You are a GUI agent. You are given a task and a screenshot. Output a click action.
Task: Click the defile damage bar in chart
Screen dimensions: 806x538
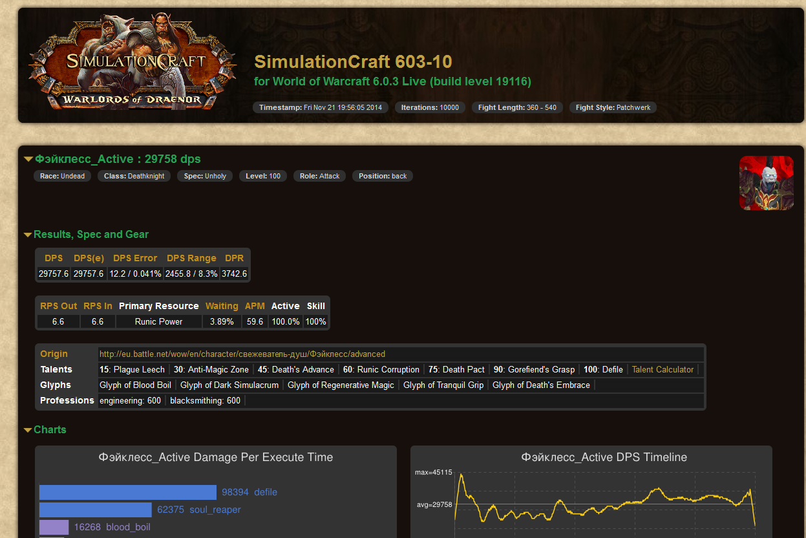(128, 492)
